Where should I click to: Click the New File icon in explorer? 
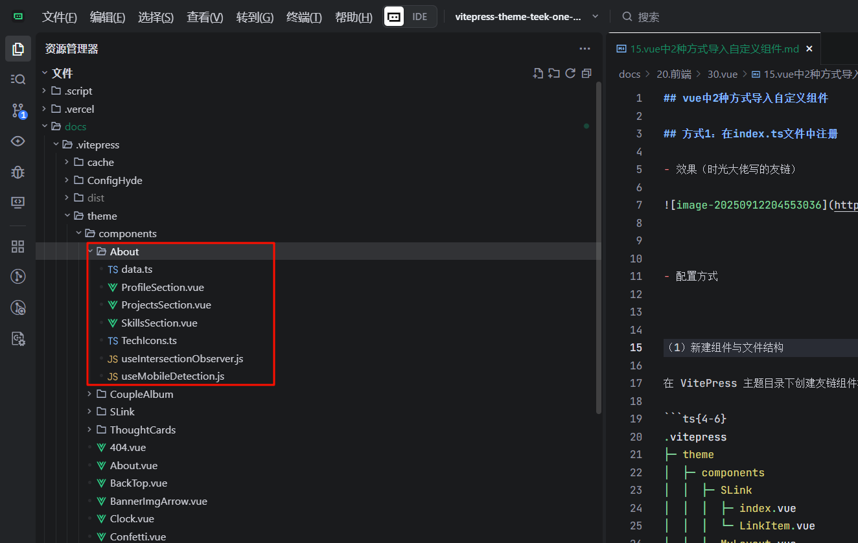click(x=538, y=73)
